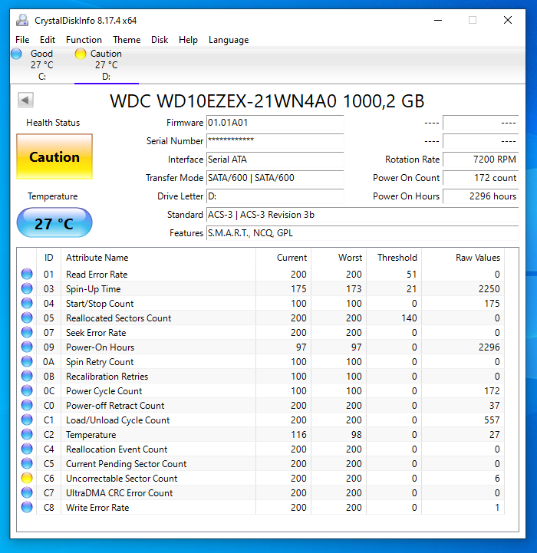The height and width of the screenshot is (553, 537).
Task: Open the Help menu
Action: click(188, 40)
